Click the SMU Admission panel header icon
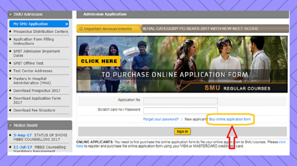Viewport: 297px width, 166px height. 10,14
